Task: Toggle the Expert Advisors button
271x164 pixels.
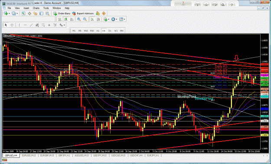Action: pos(83,13)
